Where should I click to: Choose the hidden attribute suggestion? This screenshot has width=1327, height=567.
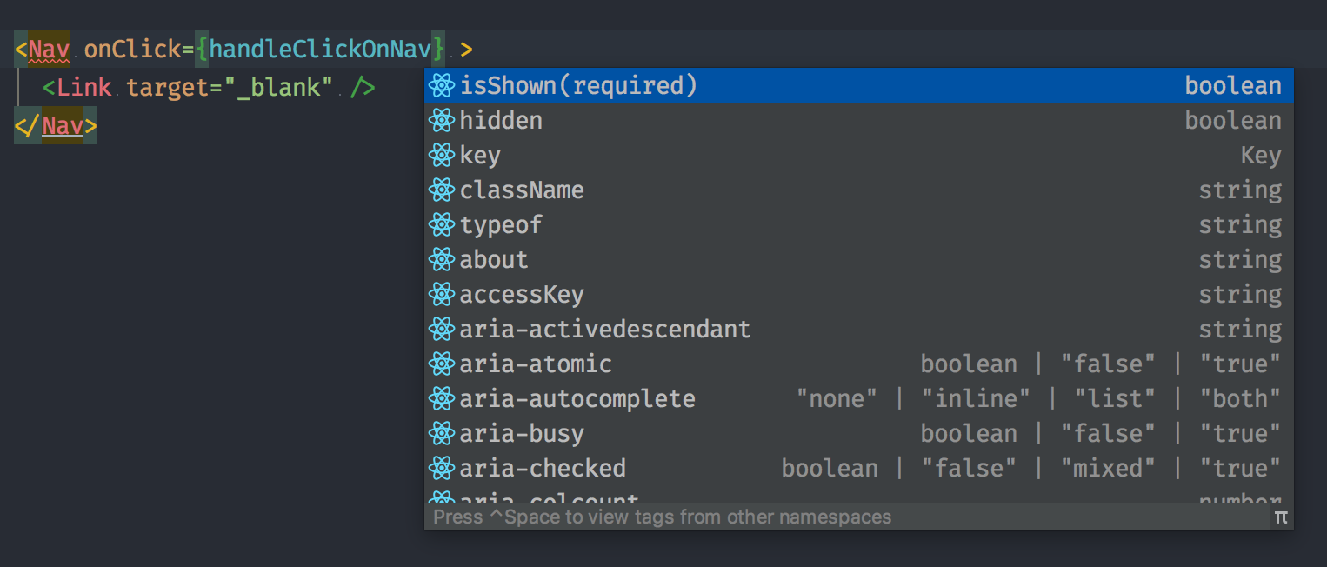[x=859, y=120]
